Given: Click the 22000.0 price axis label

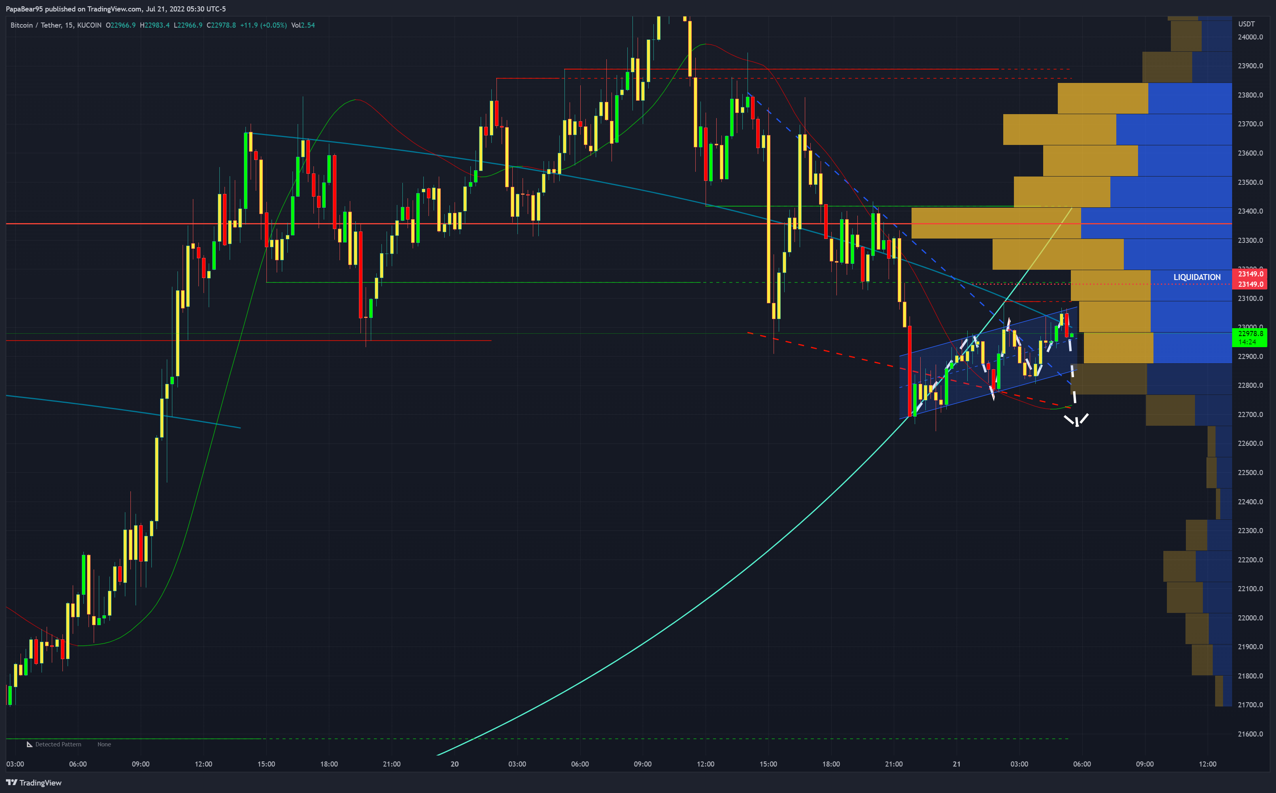Looking at the screenshot, I should 1250,618.
